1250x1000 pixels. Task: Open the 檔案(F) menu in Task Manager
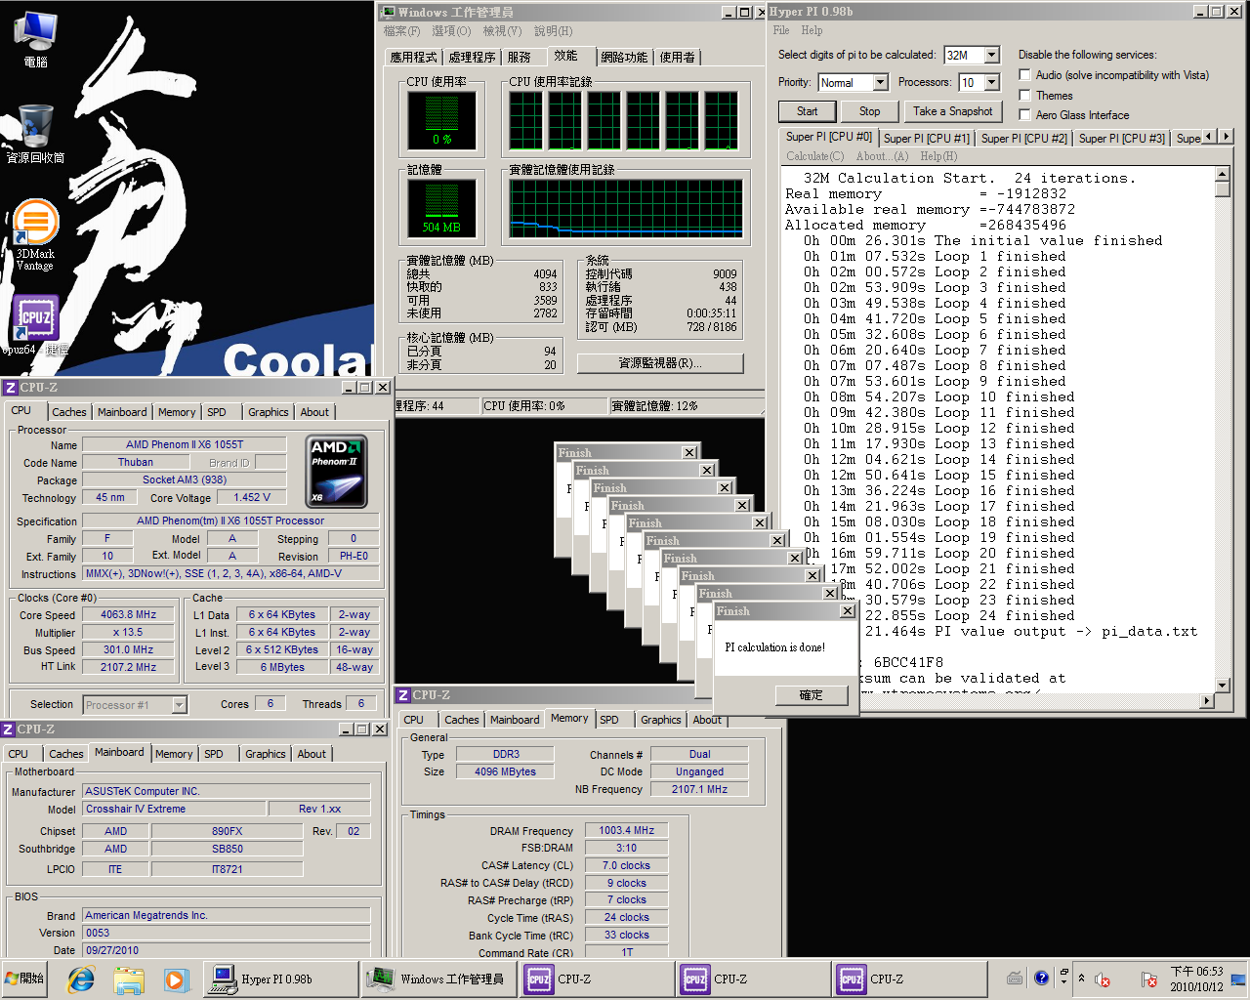(401, 31)
